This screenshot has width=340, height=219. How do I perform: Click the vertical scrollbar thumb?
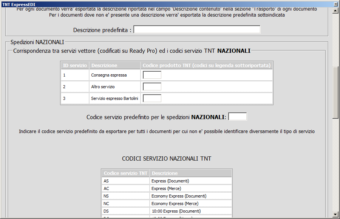coord(335,92)
